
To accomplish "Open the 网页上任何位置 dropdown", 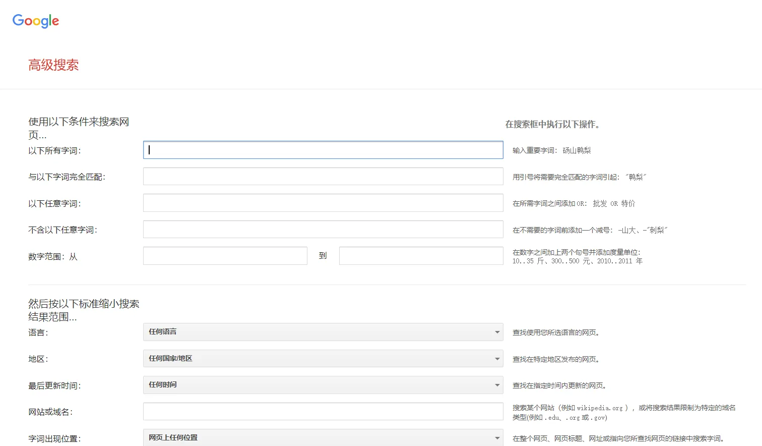I will click(x=323, y=437).
